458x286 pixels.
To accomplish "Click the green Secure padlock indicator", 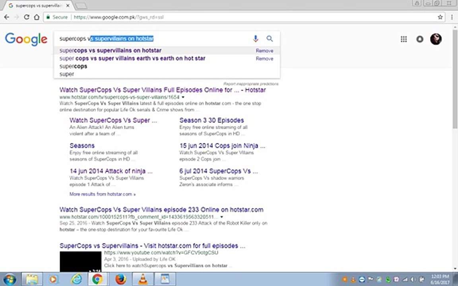I will click(57, 17).
